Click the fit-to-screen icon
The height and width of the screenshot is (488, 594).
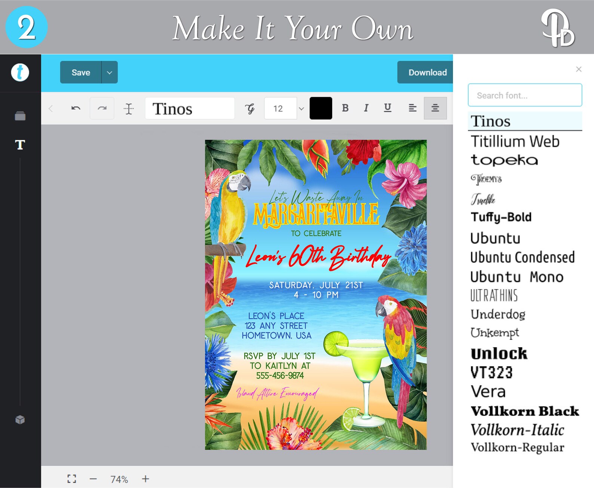pos(72,479)
